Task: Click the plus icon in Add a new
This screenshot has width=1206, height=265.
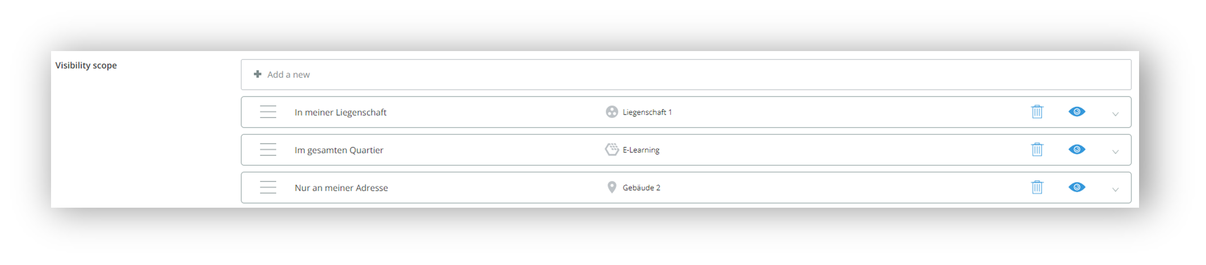Action: 258,74
